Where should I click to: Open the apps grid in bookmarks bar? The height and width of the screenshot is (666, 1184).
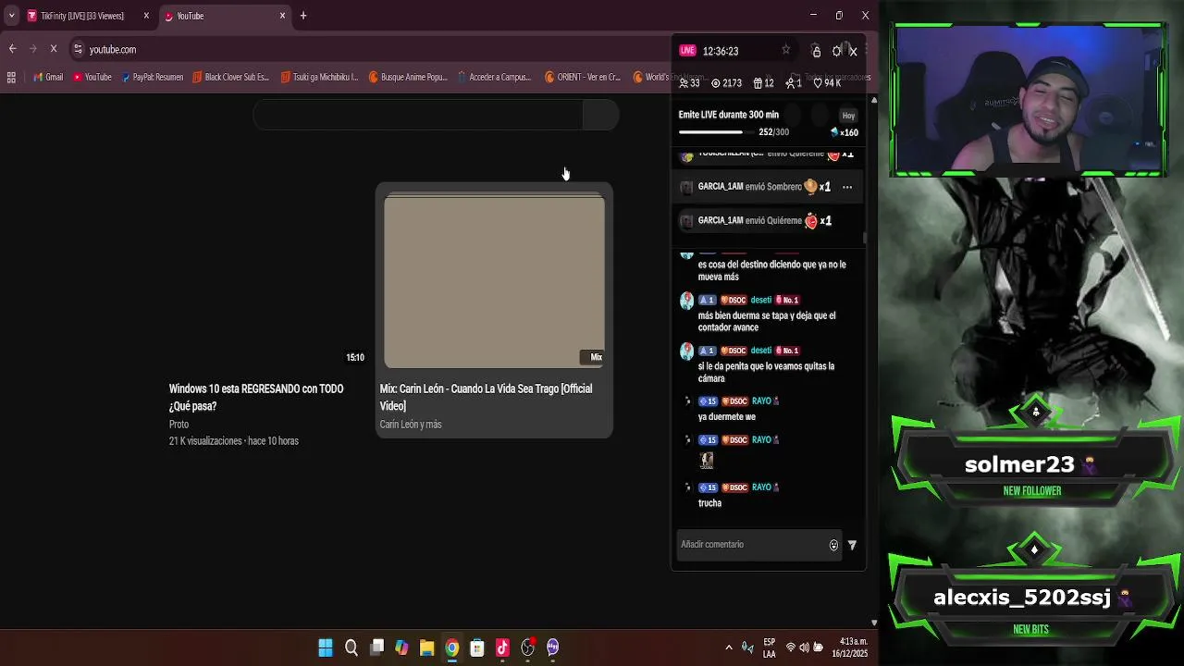11,77
